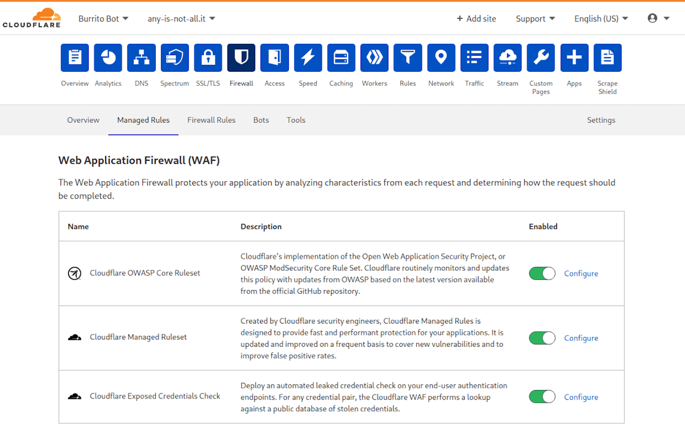Open the any-is-not-all.it site dropdown

[182, 19]
